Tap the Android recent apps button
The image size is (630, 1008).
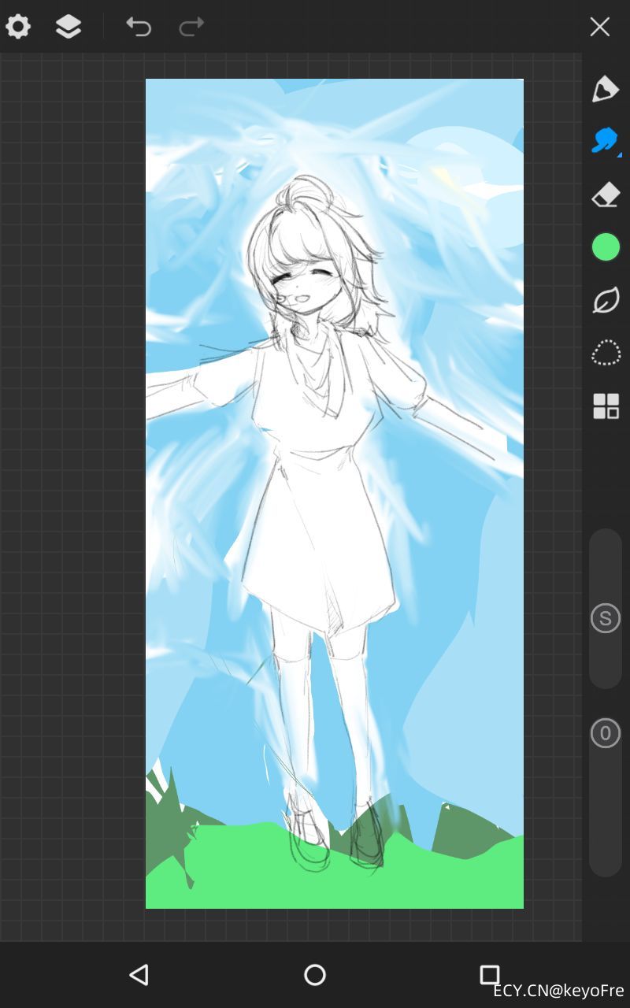[490, 975]
